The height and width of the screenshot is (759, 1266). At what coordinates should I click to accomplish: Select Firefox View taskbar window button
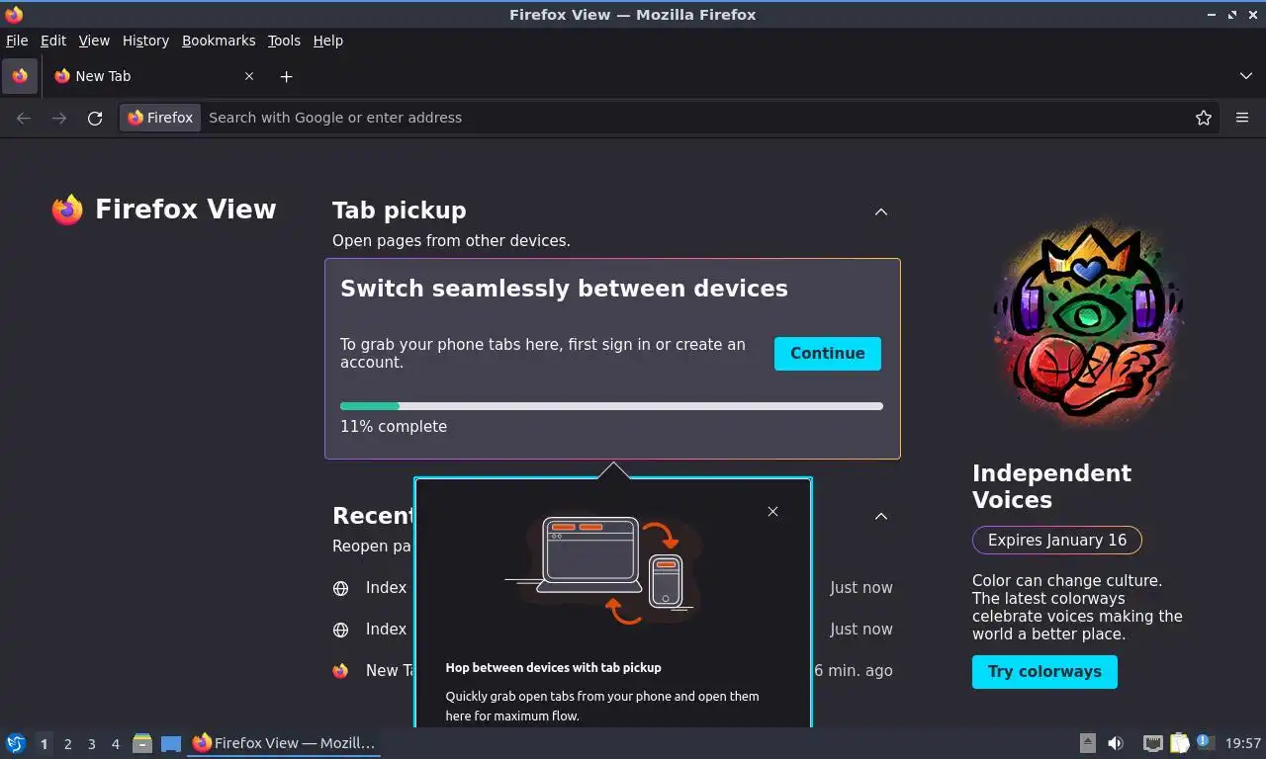285,743
